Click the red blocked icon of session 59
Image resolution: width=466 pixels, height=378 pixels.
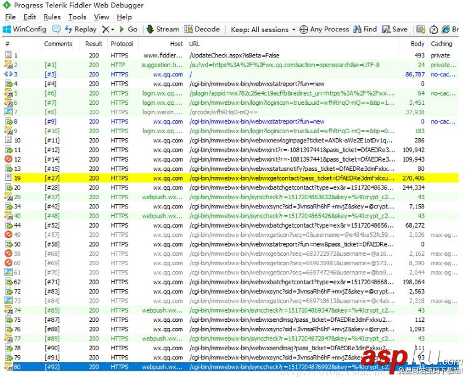point(9,253)
